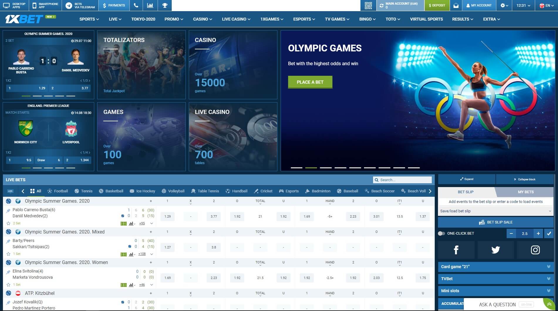Open the Desktop Apps link
The image size is (558, 311).
click(15, 5)
